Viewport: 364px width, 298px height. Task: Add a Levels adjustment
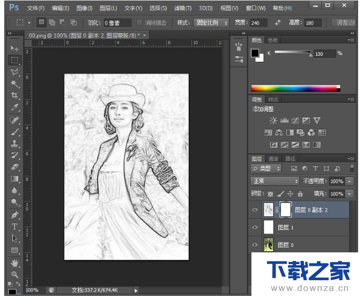coord(284,120)
